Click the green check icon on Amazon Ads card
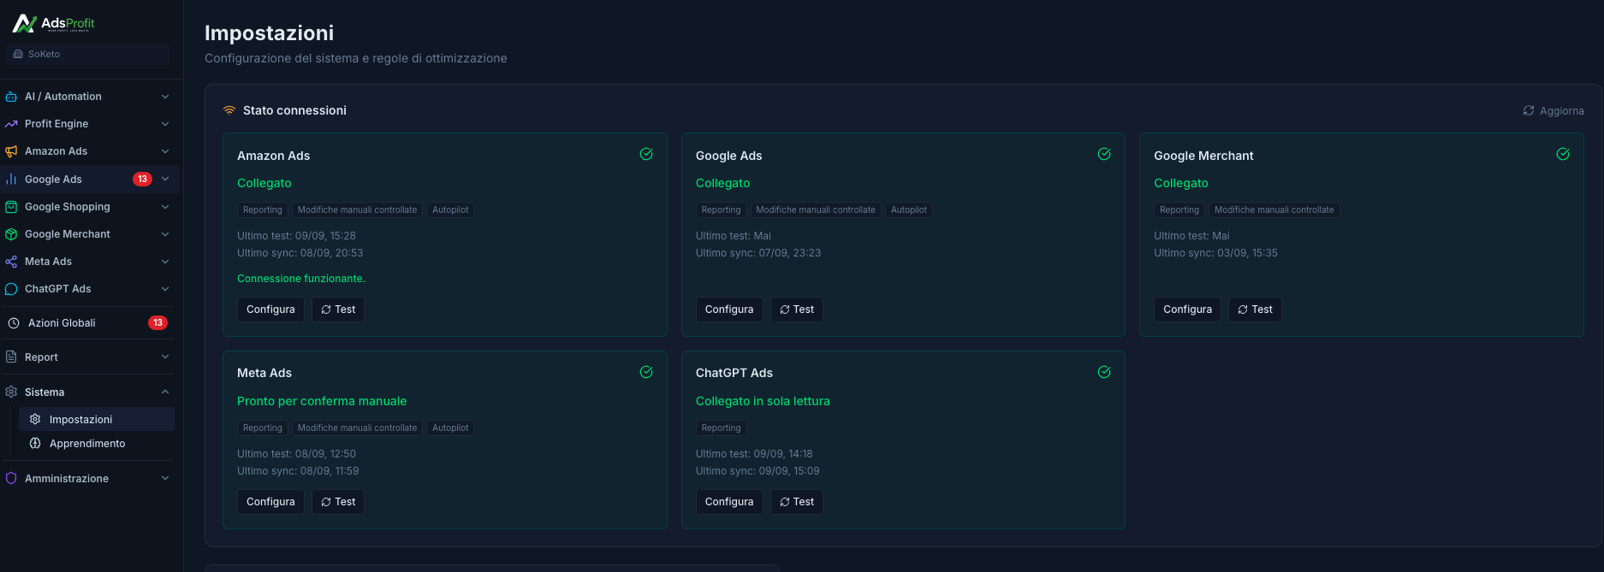This screenshot has width=1604, height=572. click(646, 154)
